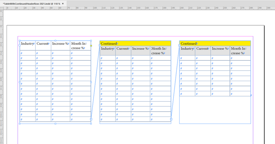Close the TableWithContinuedHeaderRow-2021.indd document tab
This screenshot has width=275, height=144.
[x=63, y=4]
